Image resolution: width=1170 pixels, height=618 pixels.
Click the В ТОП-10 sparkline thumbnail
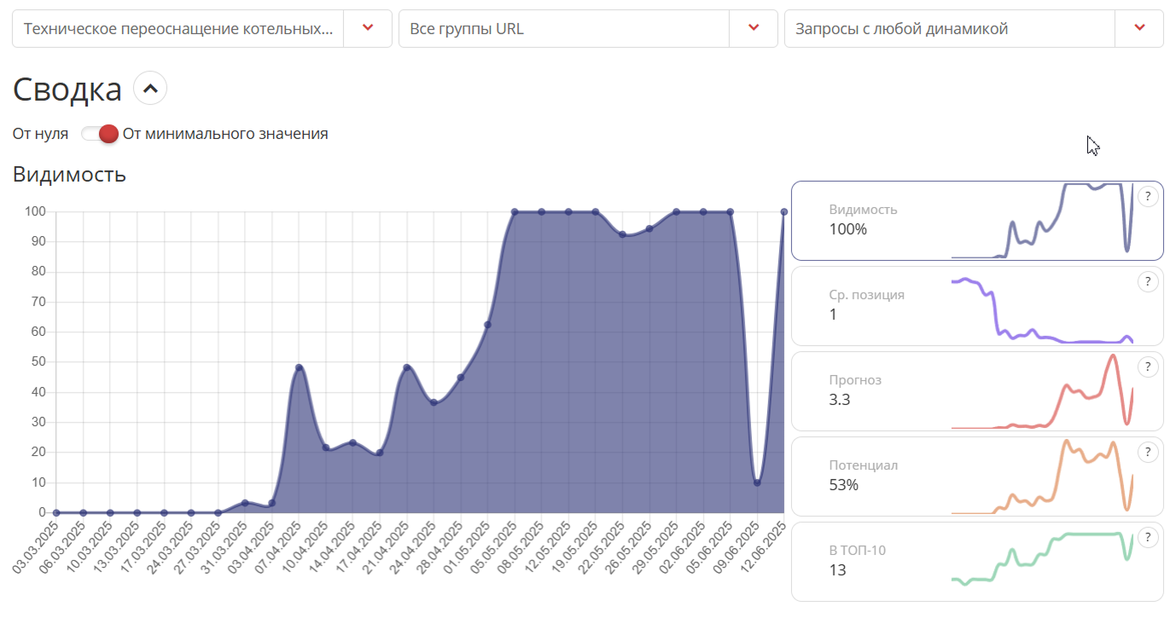click(1042, 561)
